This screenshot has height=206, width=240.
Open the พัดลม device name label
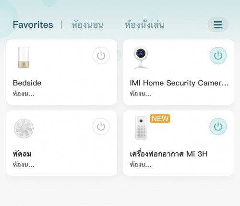pyautogui.click(x=22, y=154)
